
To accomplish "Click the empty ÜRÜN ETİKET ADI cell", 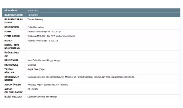I will 103,54.
